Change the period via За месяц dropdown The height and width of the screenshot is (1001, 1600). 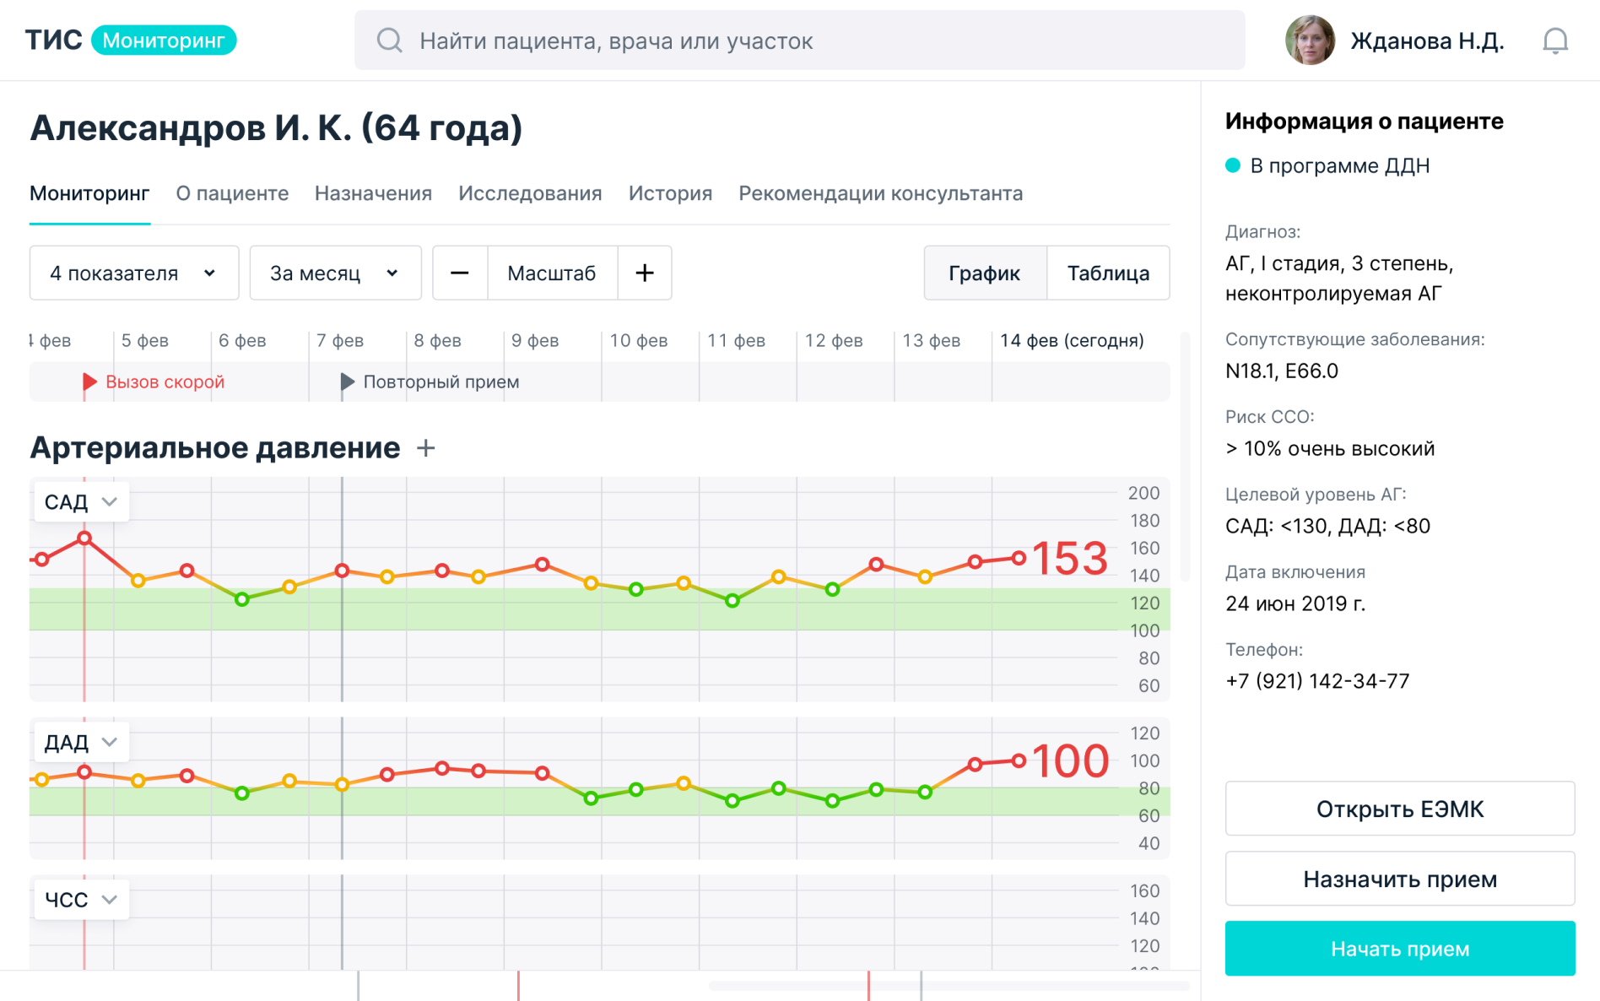[x=334, y=273]
